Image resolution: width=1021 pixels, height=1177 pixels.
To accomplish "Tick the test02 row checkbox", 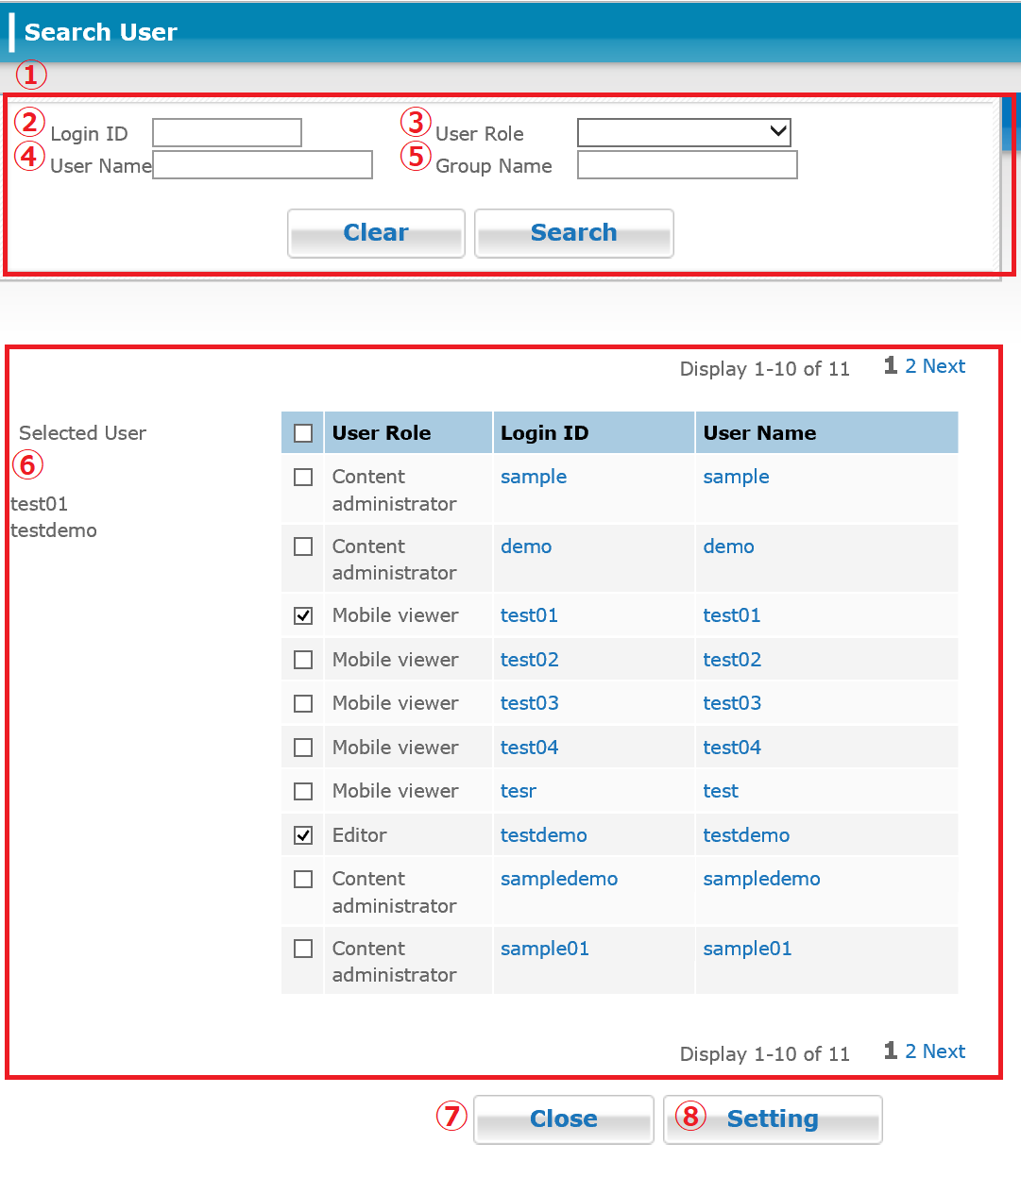I will (x=303, y=660).
